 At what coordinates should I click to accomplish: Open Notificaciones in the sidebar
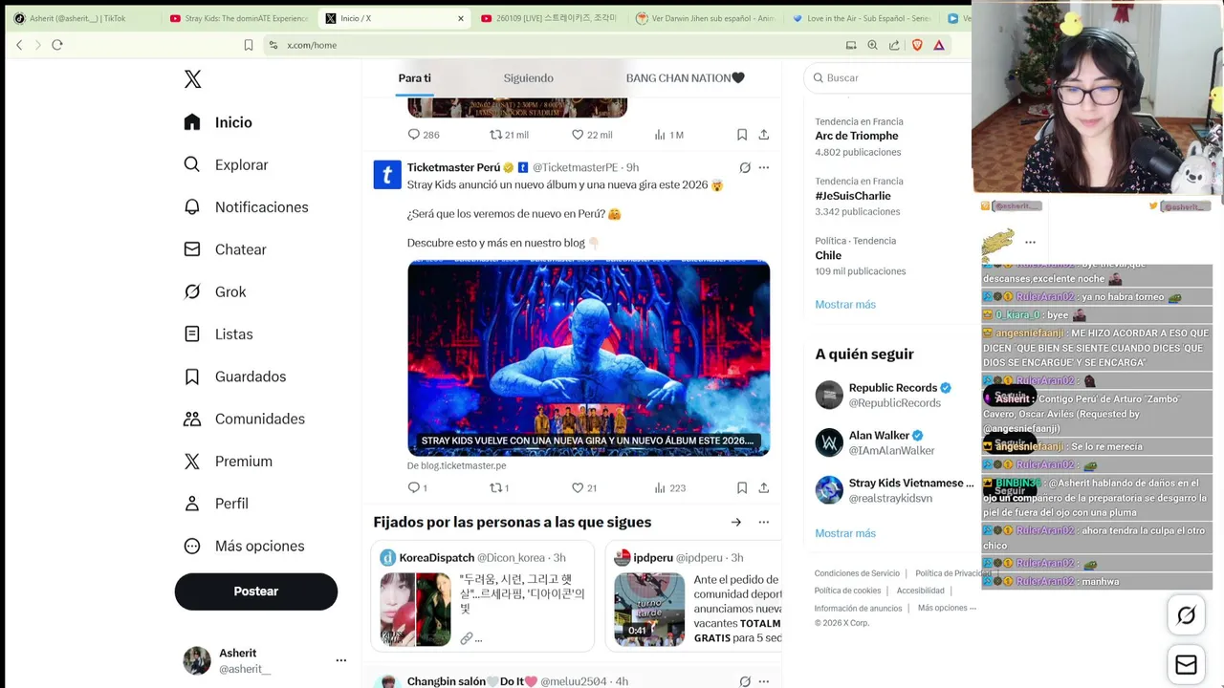click(246, 207)
